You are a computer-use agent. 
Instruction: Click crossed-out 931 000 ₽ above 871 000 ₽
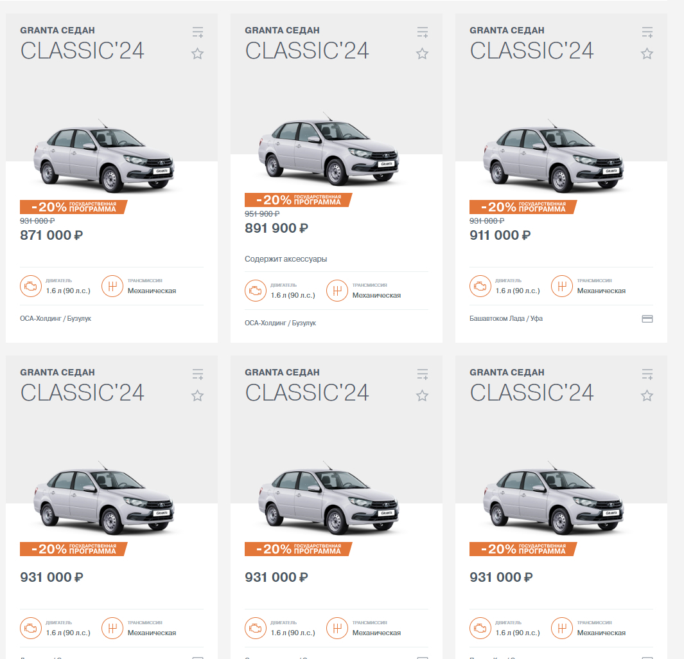(x=37, y=221)
